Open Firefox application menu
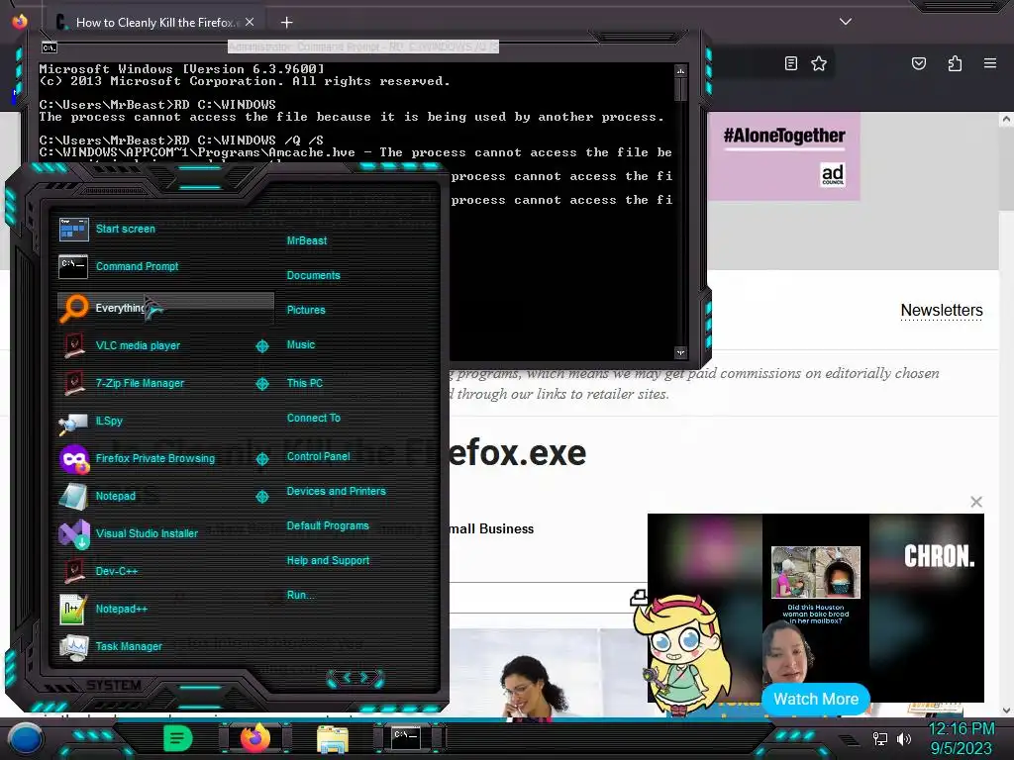 click(990, 63)
